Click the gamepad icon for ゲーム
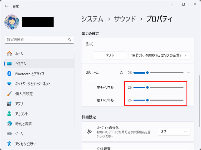The height and width of the screenshot is (150, 201). click(9, 134)
